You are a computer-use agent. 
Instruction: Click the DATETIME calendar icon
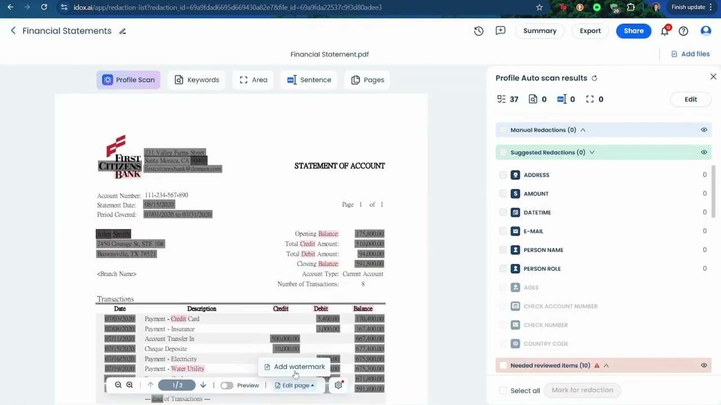pyautogui.click(x=515, y=213)
